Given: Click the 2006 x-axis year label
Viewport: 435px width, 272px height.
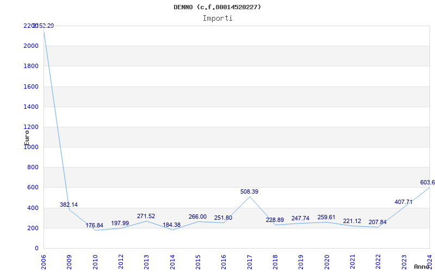Looking at the screenshot, I should [x=43, y=262].
